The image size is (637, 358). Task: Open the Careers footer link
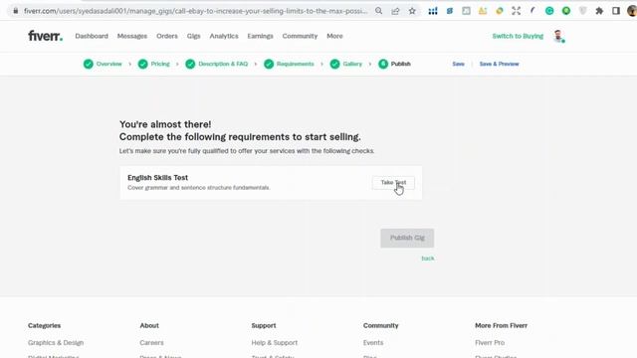point(151,343)
